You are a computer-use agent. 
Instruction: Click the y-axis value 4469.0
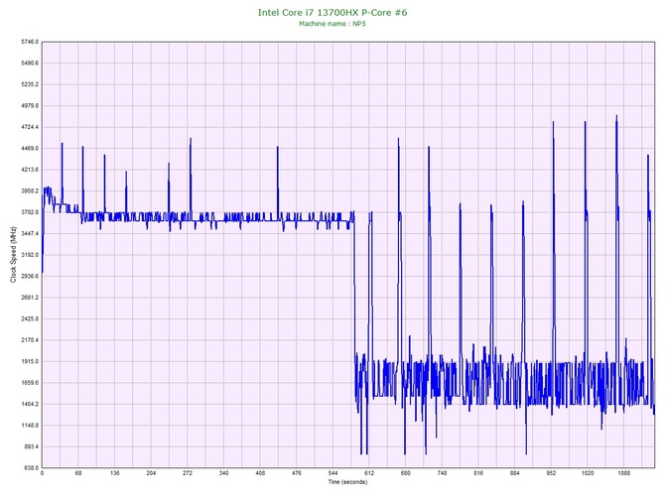coord(30,149)
